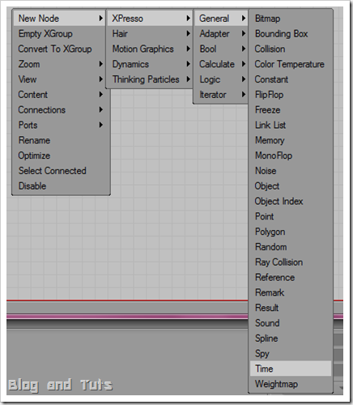The width and height of the screenshot is (353, 405).
Task: Select the Link List node
Action: (x=291, y=125)
